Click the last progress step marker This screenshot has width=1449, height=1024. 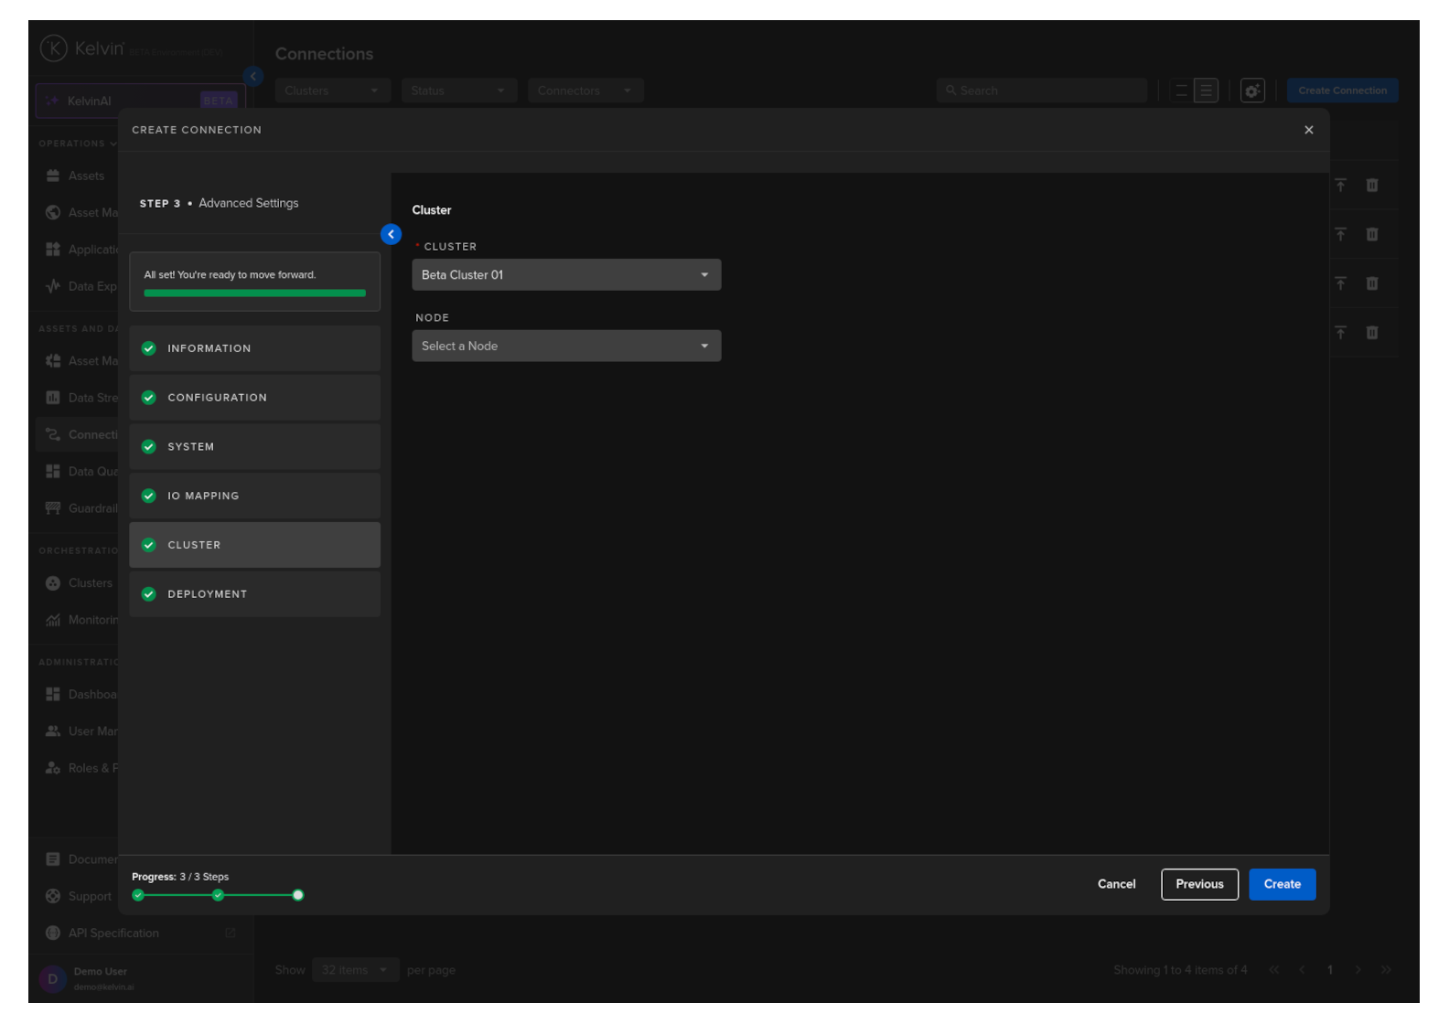(297, 896)
